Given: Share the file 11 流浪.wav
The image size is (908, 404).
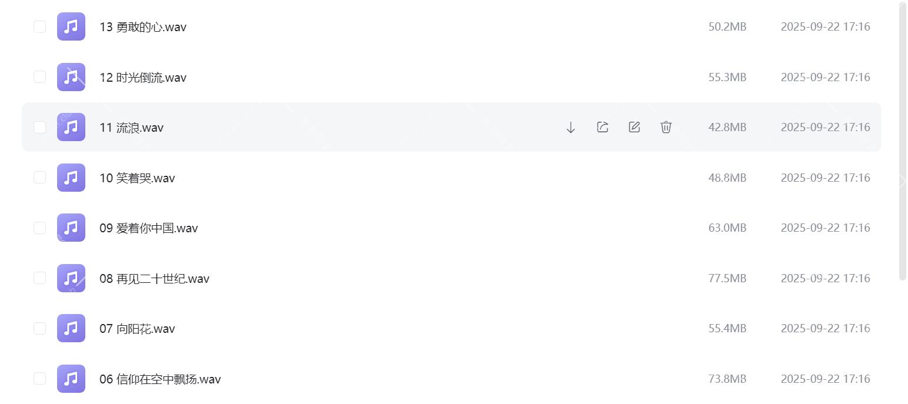Looking at the screenshot, I should [x=601, y=126].
